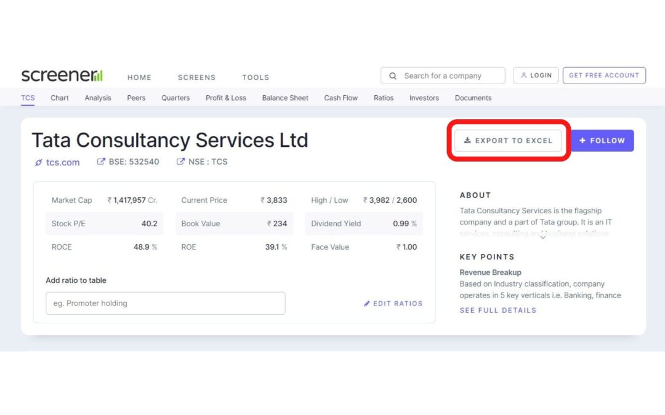Click the search magnifier icon
This screenshot has width=665, height=415.
393,76
